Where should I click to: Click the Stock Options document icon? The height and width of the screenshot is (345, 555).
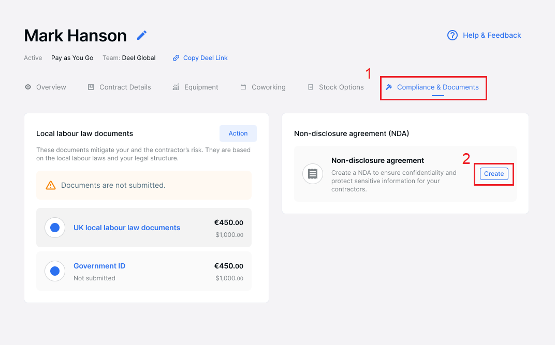(311, 87)
